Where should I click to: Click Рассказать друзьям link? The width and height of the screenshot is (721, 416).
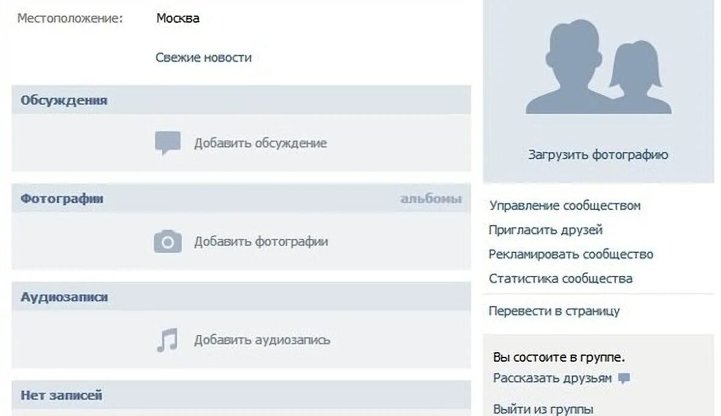coord(553,379)
